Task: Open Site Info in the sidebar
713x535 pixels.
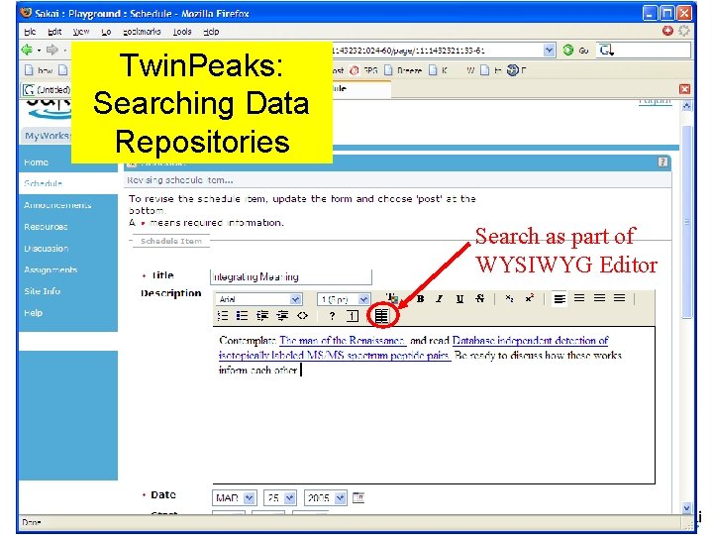Action: point(43,291)
